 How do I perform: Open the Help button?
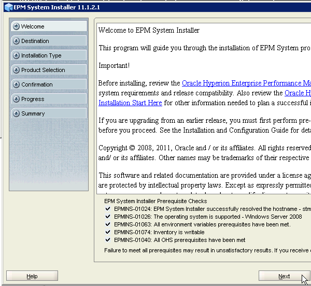32,276
